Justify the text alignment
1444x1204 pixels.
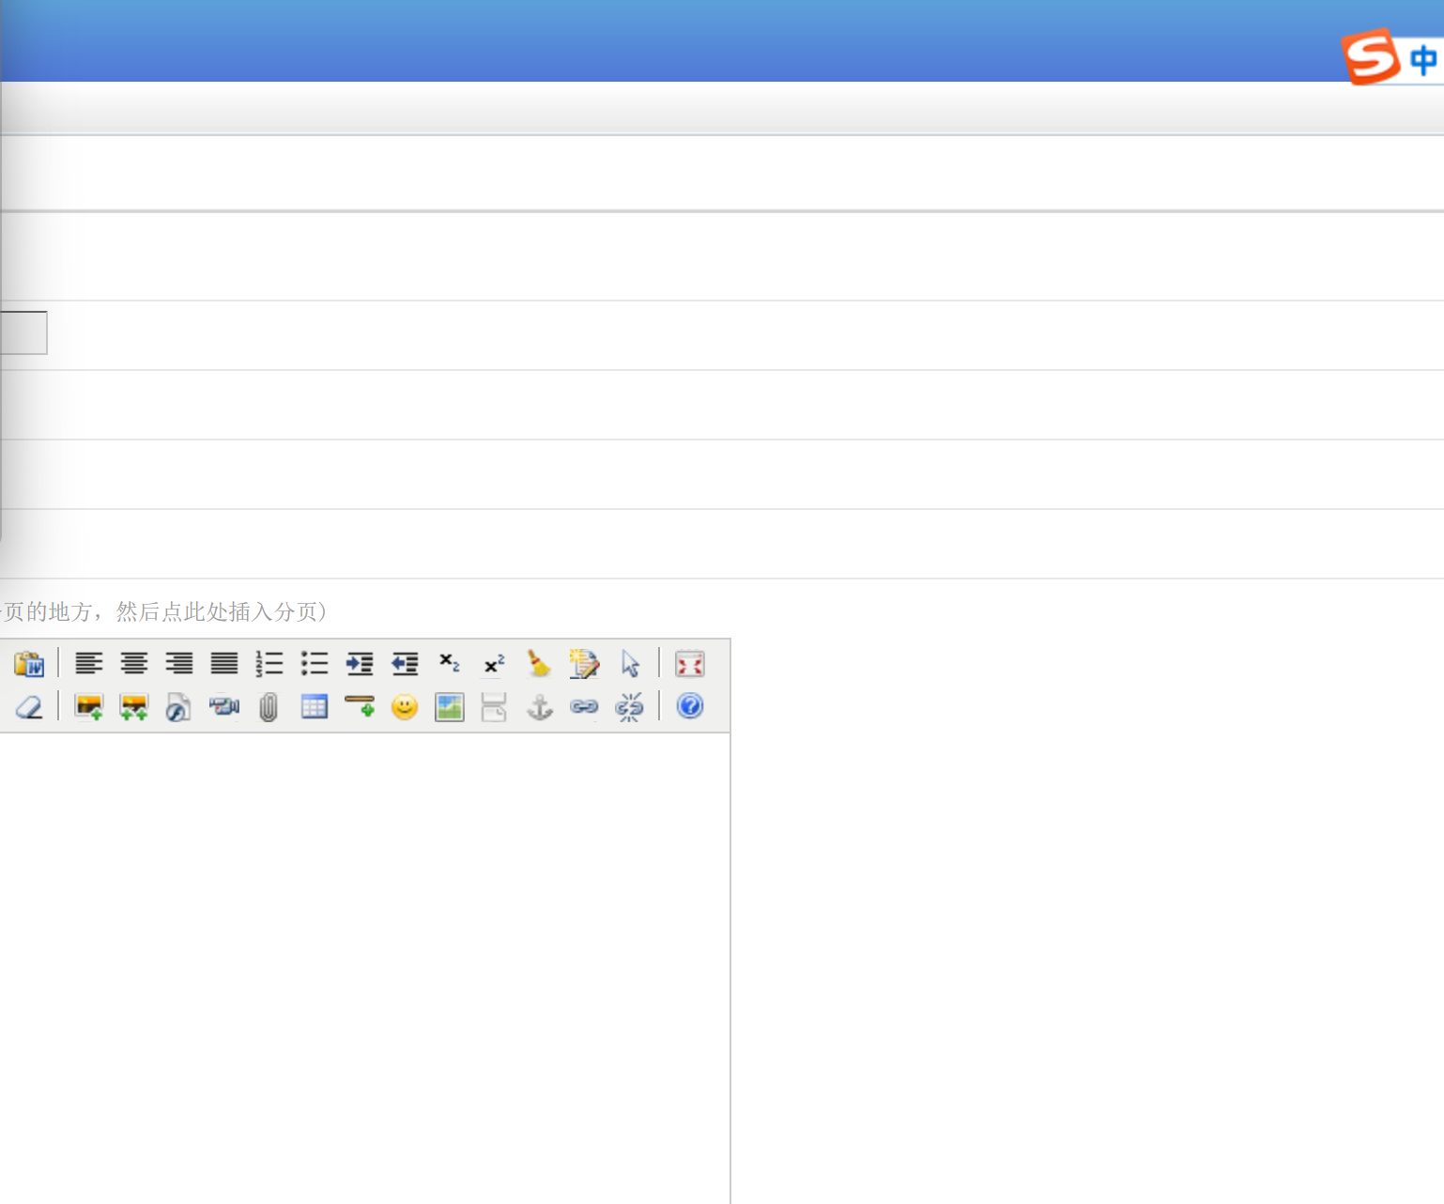[x=224, y=664]
